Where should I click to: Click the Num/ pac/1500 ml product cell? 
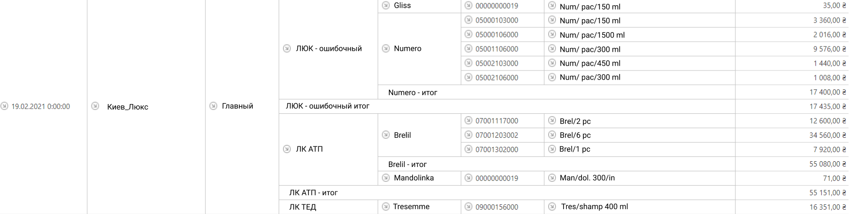click(639, 35)
